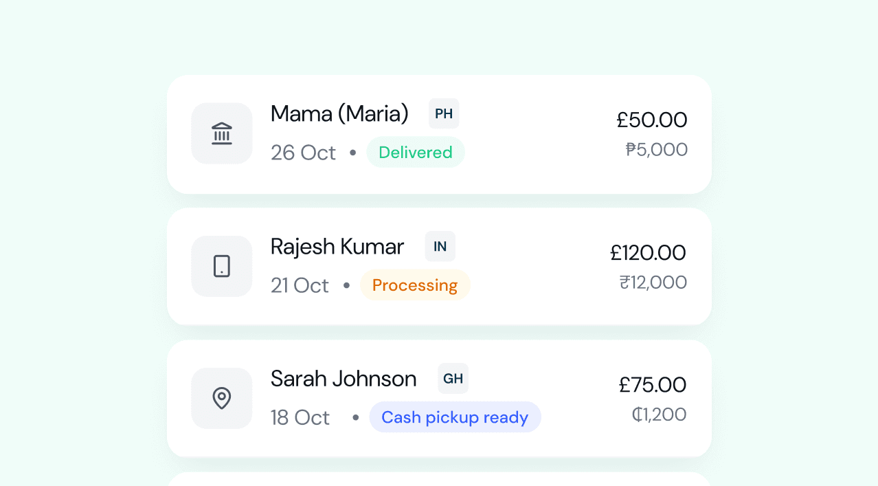
Task: Toggle the Delivered status pill
Action: point(415,152)
